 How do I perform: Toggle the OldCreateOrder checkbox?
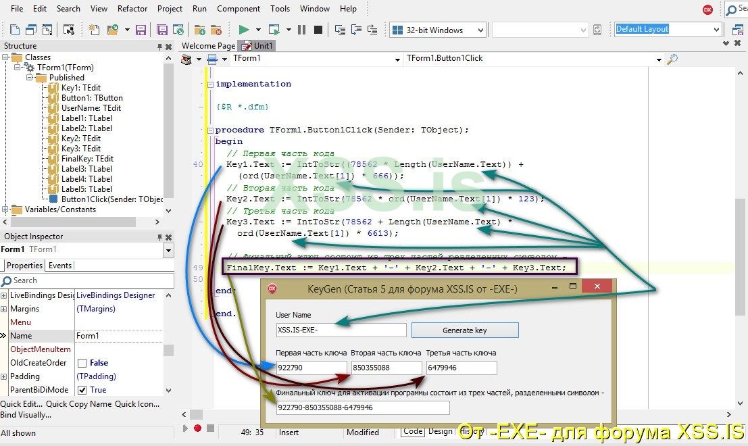[82, 363]
